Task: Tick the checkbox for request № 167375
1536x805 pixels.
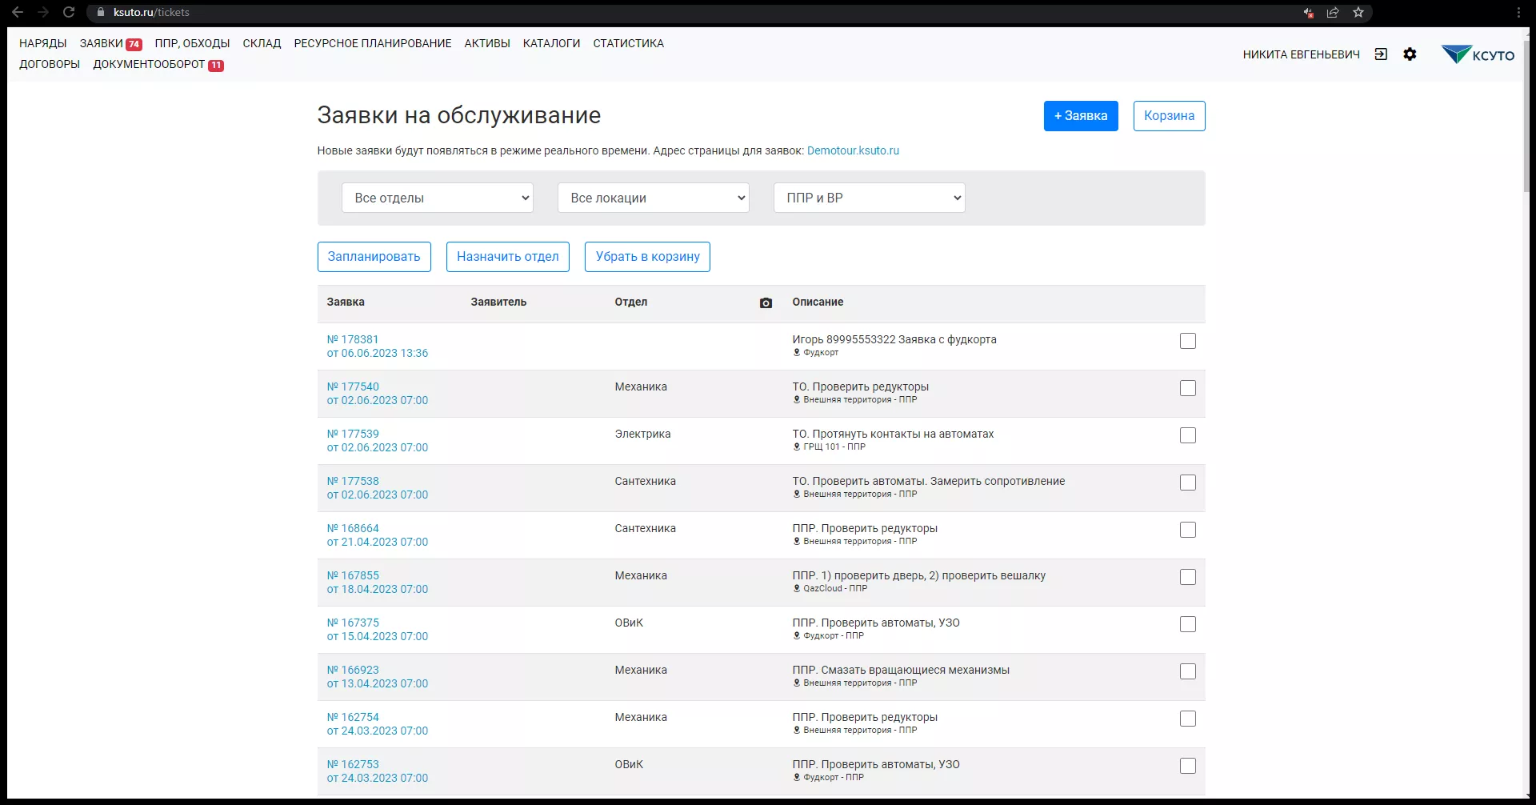Action: (1188, 624)
